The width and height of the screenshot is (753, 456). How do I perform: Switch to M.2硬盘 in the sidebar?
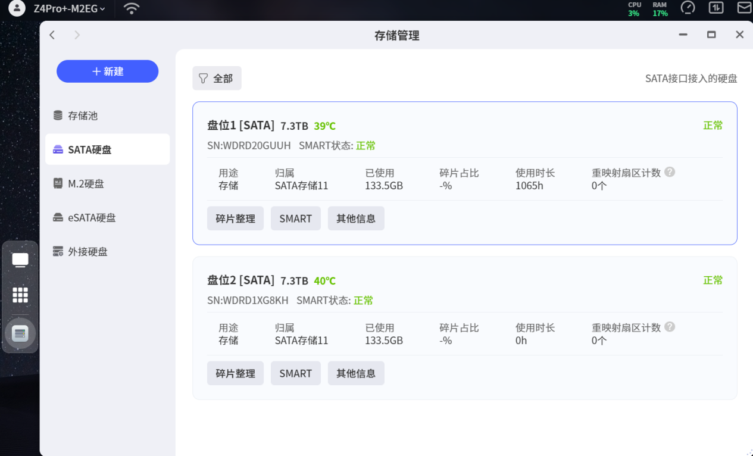click(86, 183)
